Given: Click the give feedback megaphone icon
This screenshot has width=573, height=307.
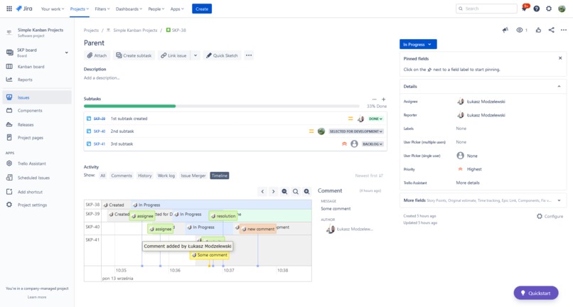Looking at the screenshot, I should click(505, 30).
